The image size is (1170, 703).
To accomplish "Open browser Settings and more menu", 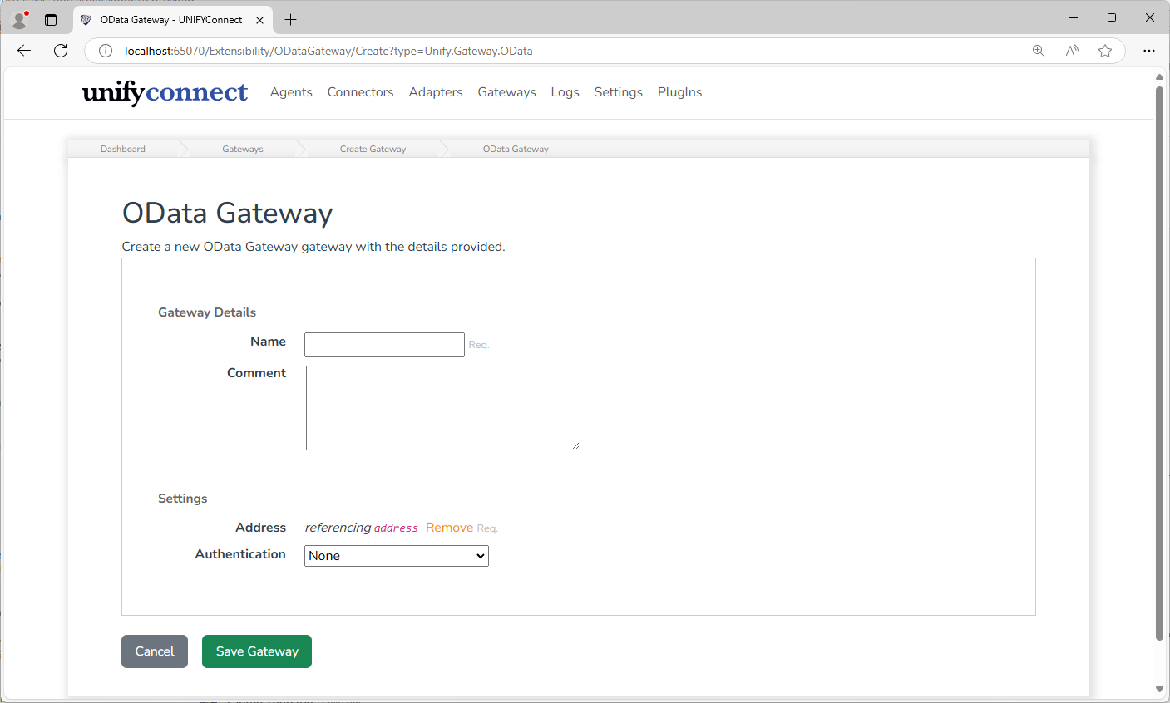I will pyautogui.click(x=1149, y=51).
